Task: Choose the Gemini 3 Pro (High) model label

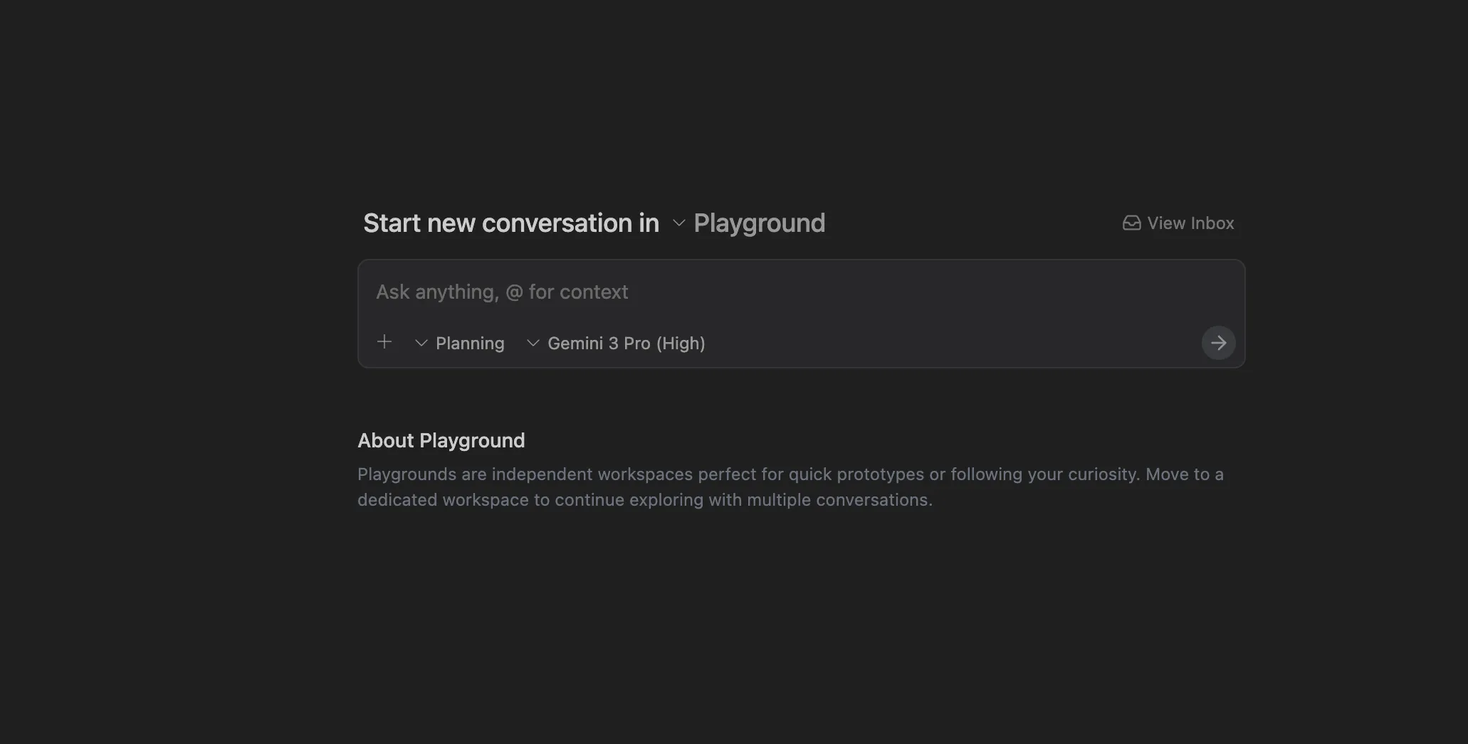Action: coord(626,344)
